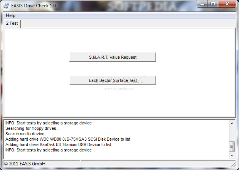Click the '© 2011 EASIS GmbH' status text

click(x=25, y=164)
